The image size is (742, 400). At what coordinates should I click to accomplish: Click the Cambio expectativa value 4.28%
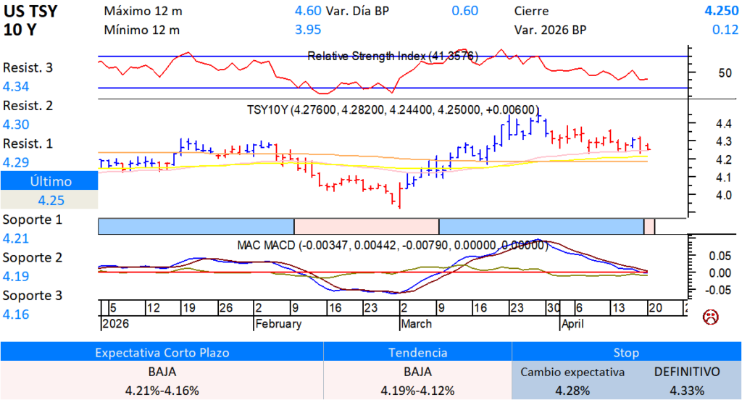coord(572,391)
